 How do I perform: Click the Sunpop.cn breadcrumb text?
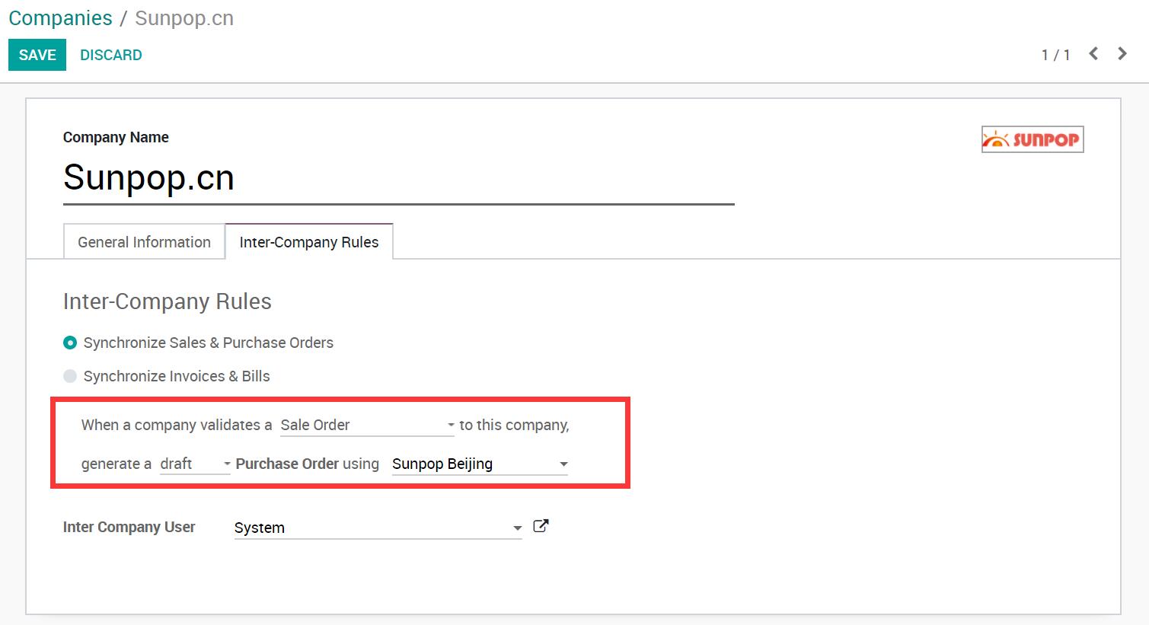click(184, 18)
